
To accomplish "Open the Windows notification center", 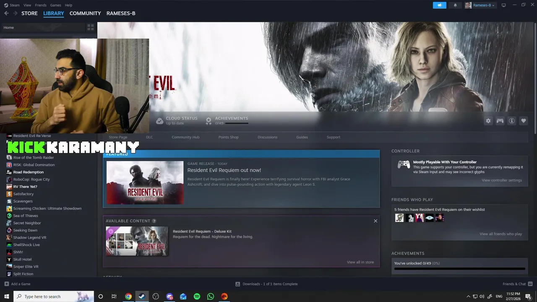I will 528,297.
